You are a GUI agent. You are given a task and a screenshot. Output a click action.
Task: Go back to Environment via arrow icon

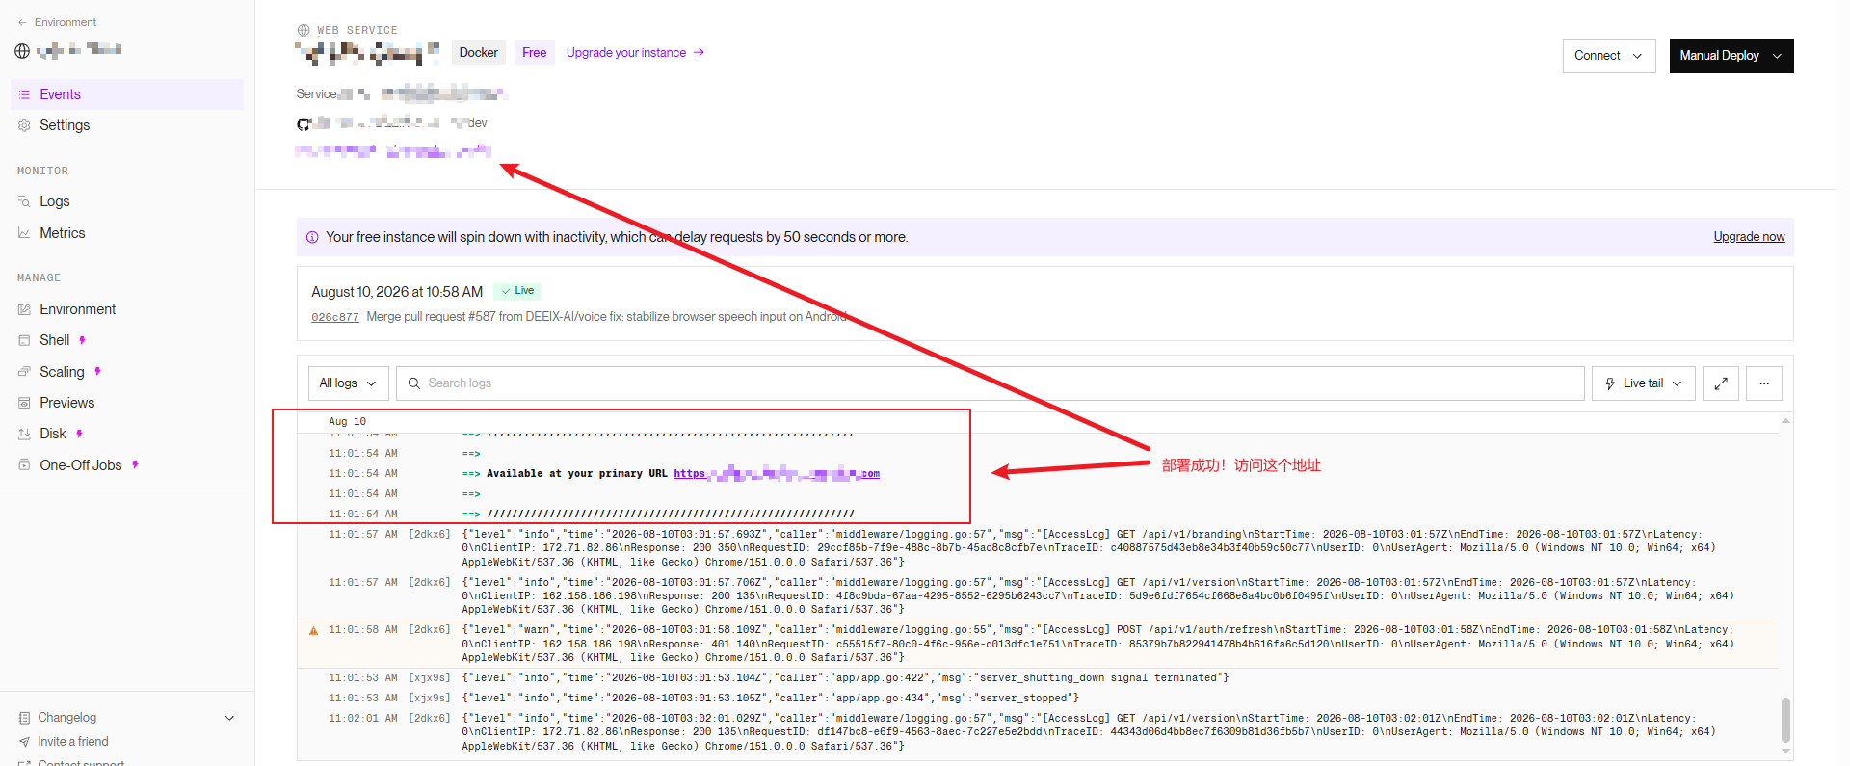[x=22, y=22]
